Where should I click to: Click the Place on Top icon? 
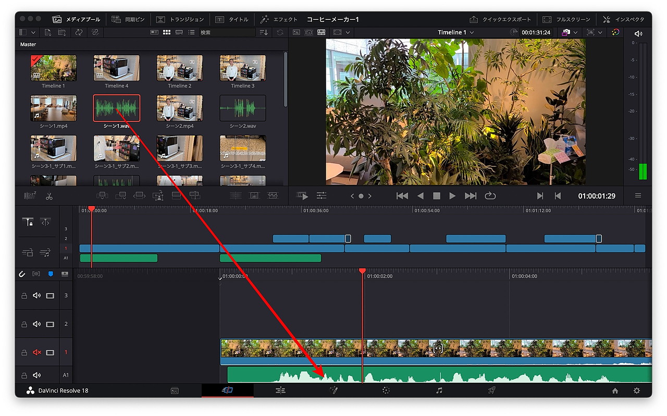pos(176,195)
